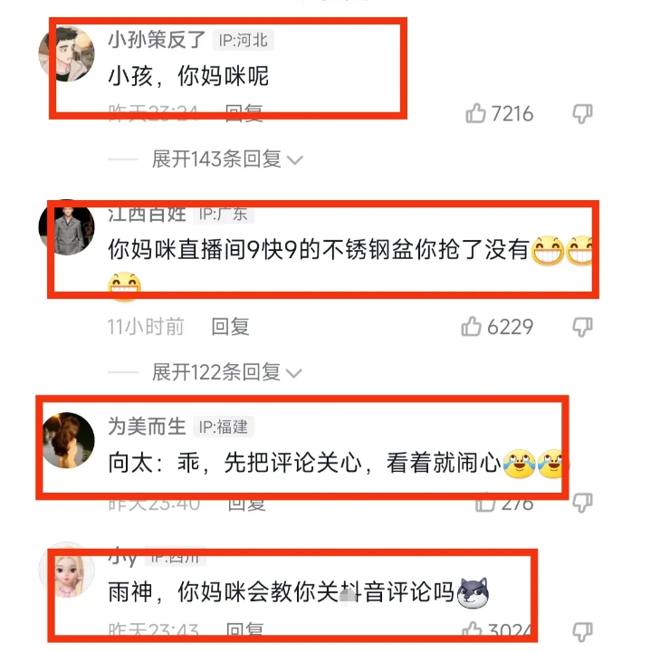Viewport: 660px width, 652px height.
Task: Reply to the 11小时前 comment
Action: [230, 327]
